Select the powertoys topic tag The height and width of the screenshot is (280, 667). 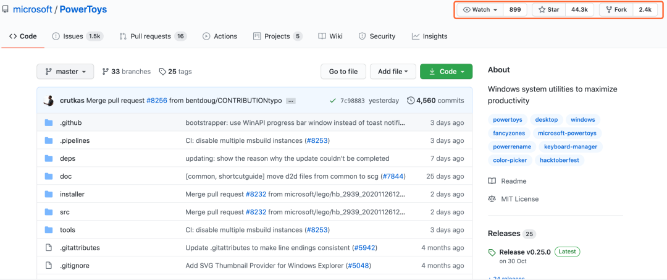[508, 119]
